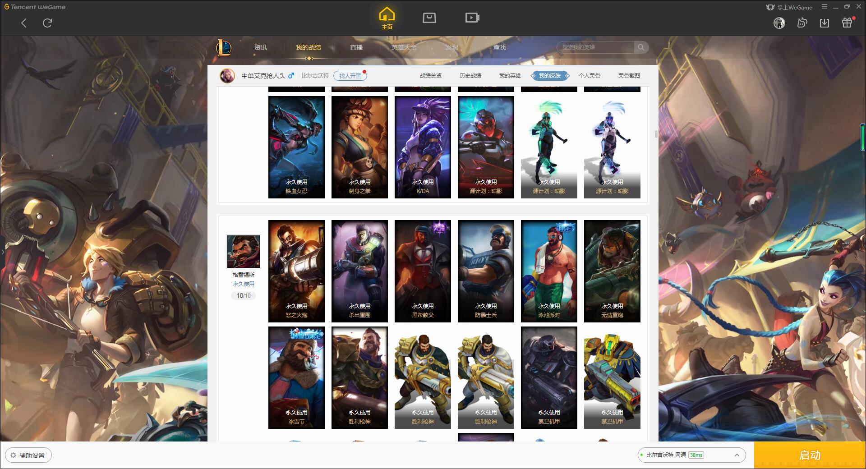Switch to 历史战绩 sub-tab

470,76
